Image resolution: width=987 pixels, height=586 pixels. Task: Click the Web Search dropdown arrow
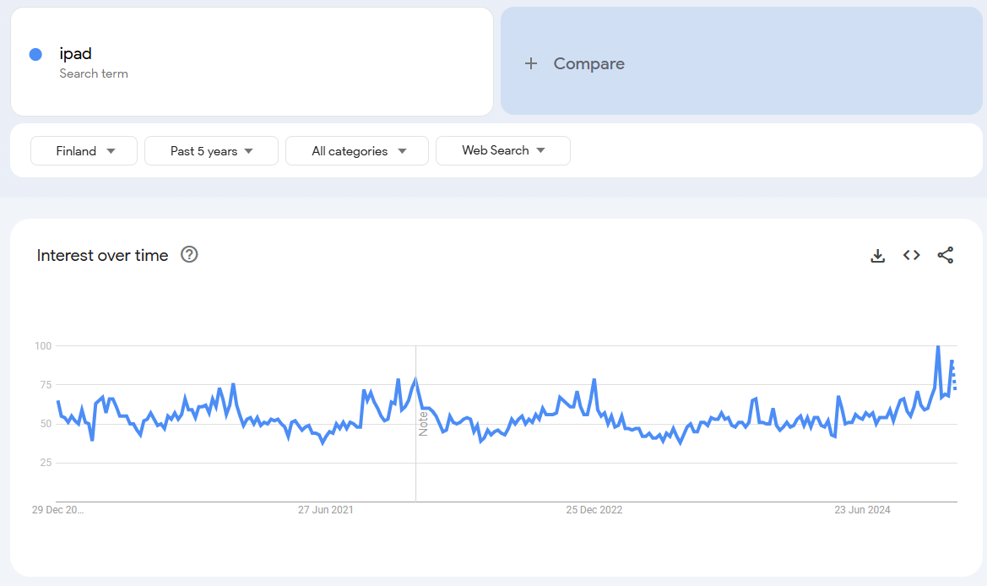[540, 150]
